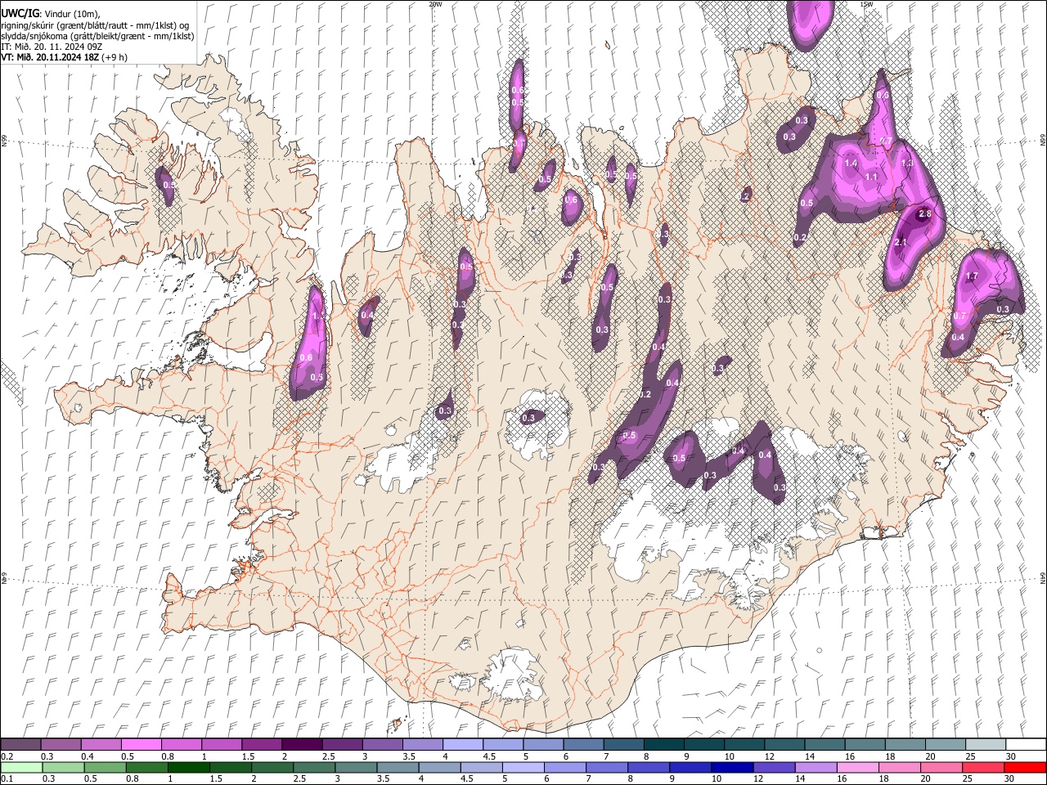This screenshot has width=1047, height=785.
Task: Click the '1.4' precipitation value on the map
Action: 851,164
